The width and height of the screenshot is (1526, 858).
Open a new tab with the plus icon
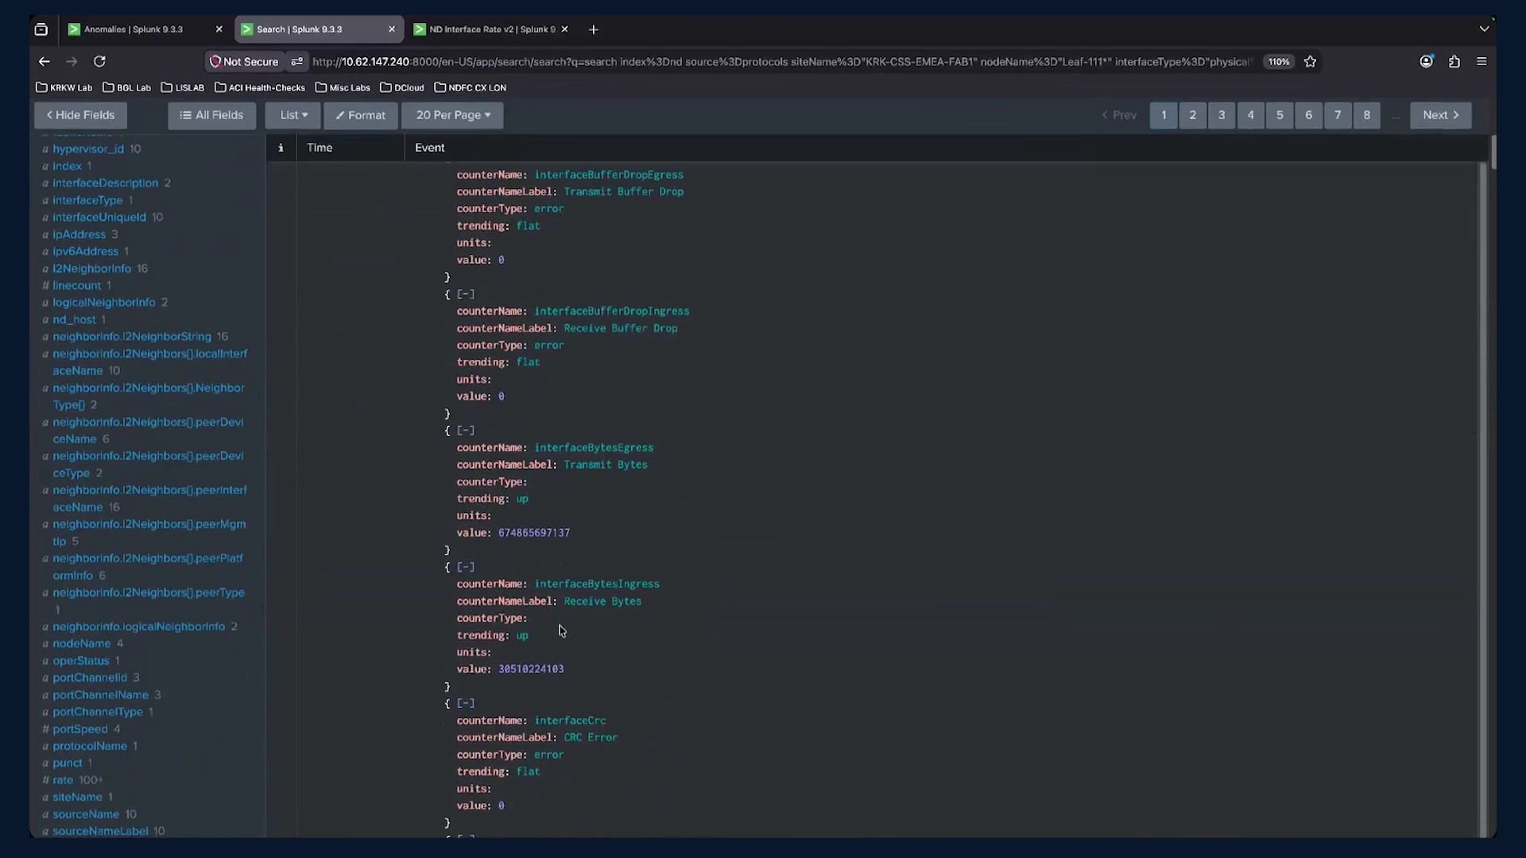(594, 29)
